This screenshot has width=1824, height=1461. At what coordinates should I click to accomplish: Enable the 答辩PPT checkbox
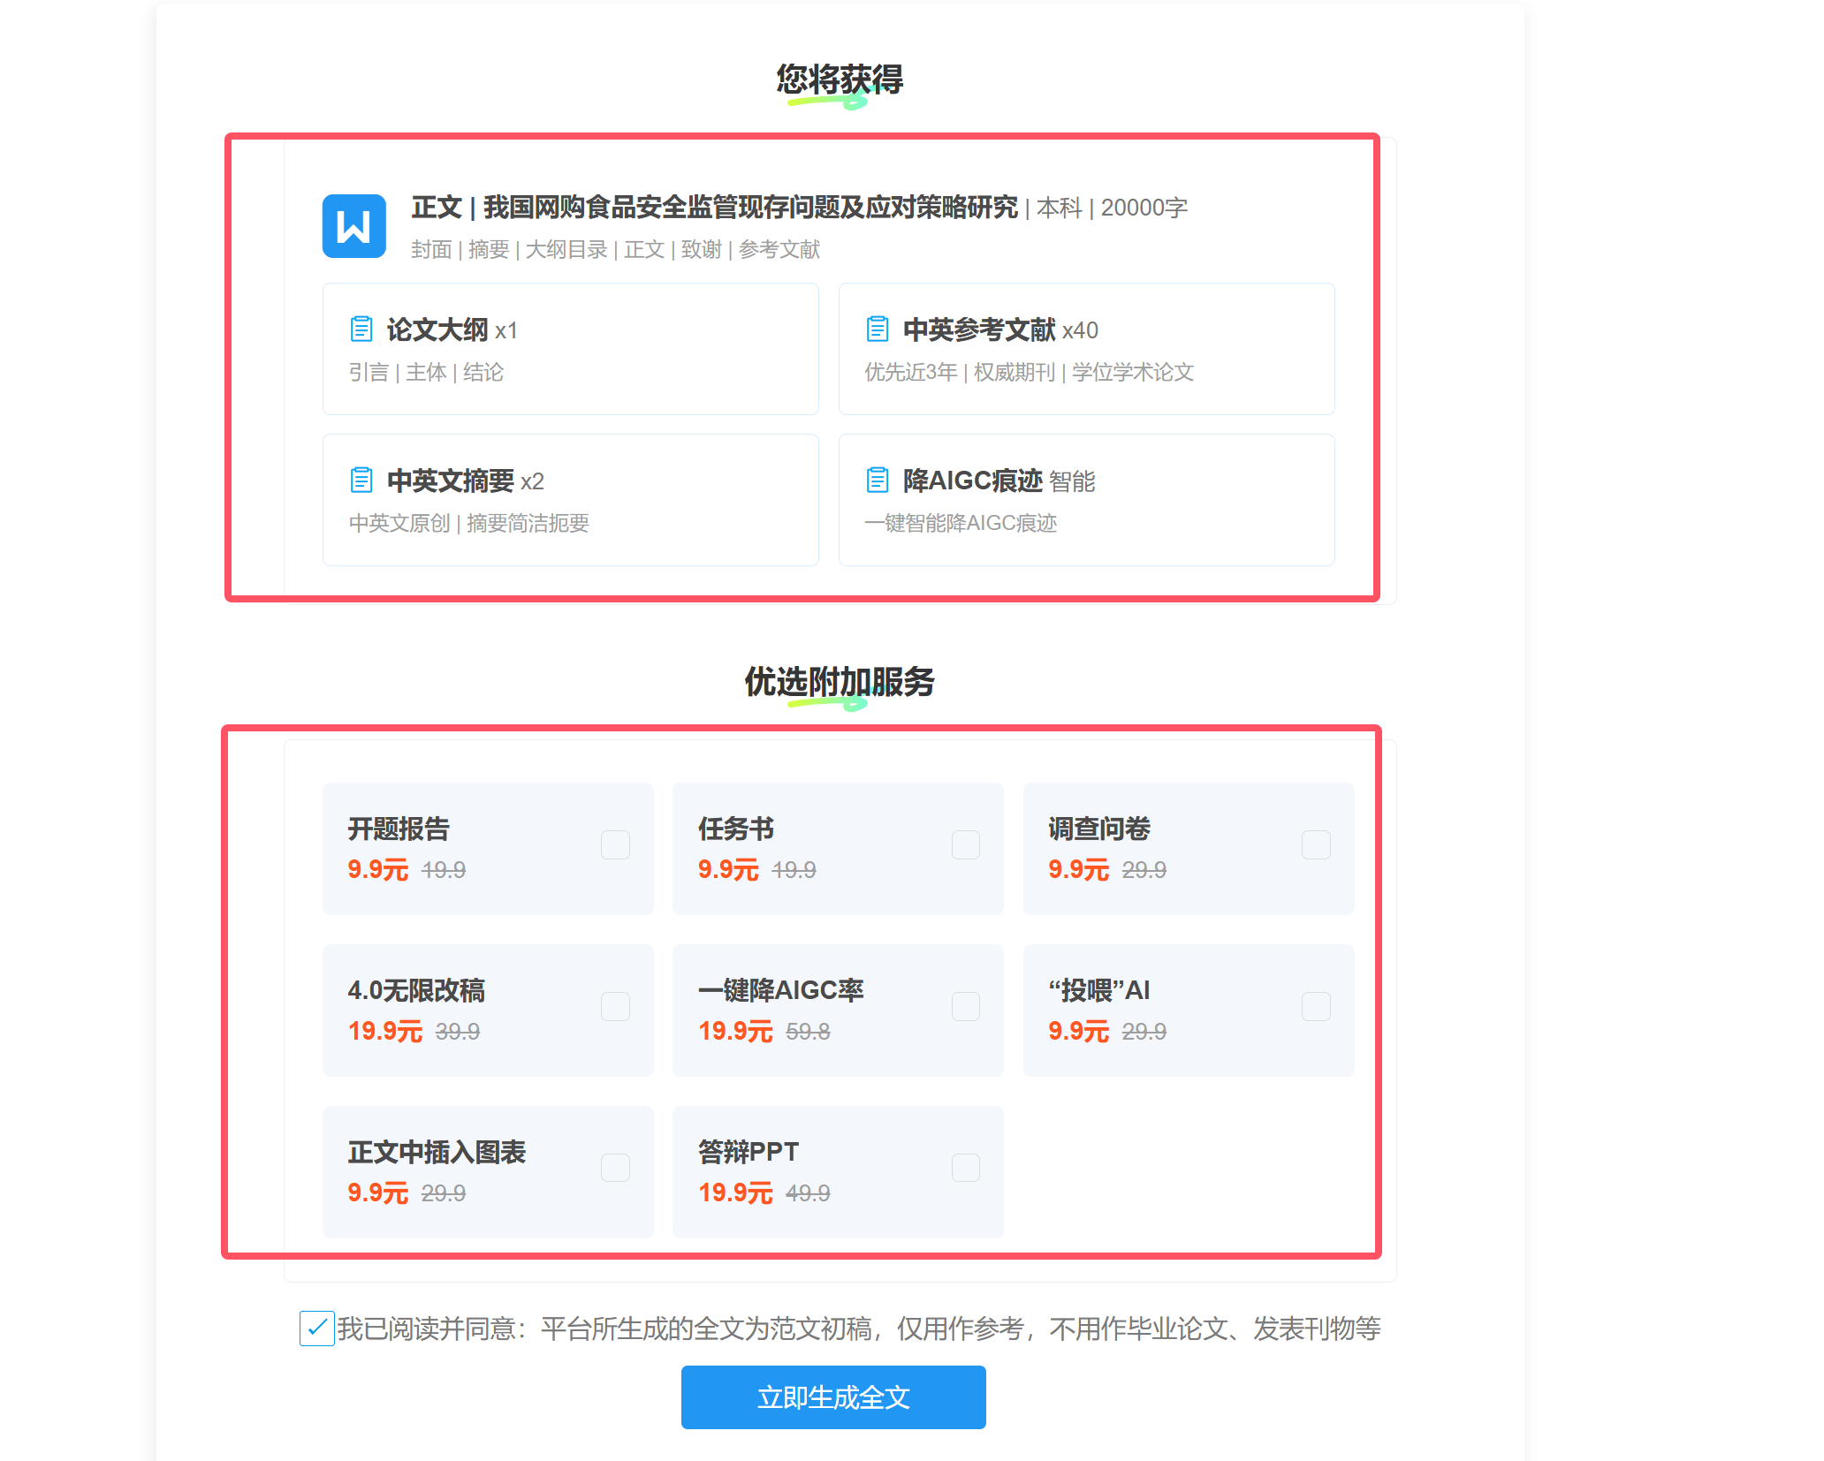(x=965, y=1167)
